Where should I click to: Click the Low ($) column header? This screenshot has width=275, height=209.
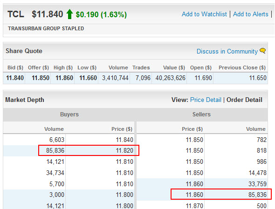pyautogui.click(x=87, y=67)
